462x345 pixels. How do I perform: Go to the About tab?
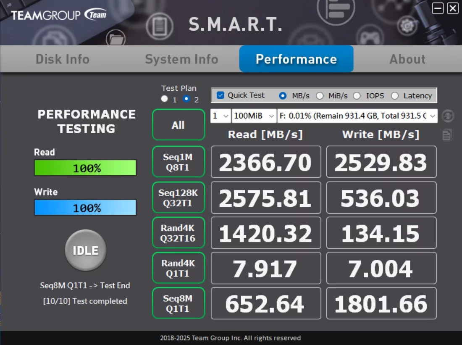click(407, 59)
